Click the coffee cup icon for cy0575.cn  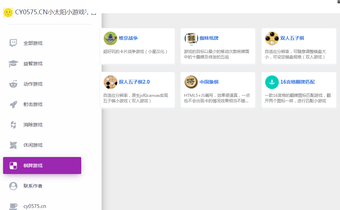[x=13, y=206]
